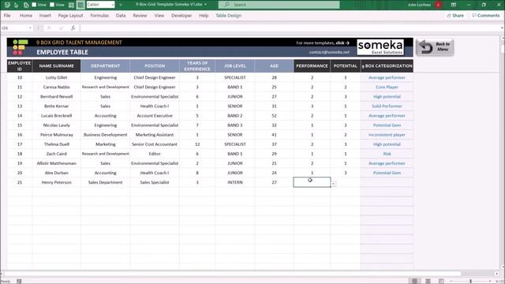Open the Help tab
This screenshot has height=284, width=505.
tap(204, 16)
